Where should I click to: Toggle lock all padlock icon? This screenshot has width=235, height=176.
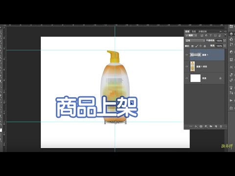click(x=205, y=46)
